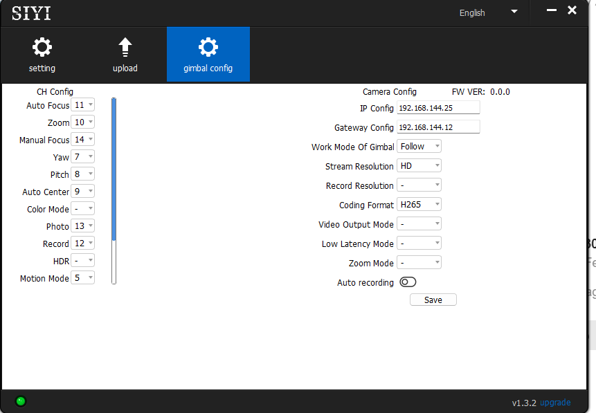596x413 pixels.
Task: Expand the Pitch channel dropdown
Action: [x=82, y=174]
